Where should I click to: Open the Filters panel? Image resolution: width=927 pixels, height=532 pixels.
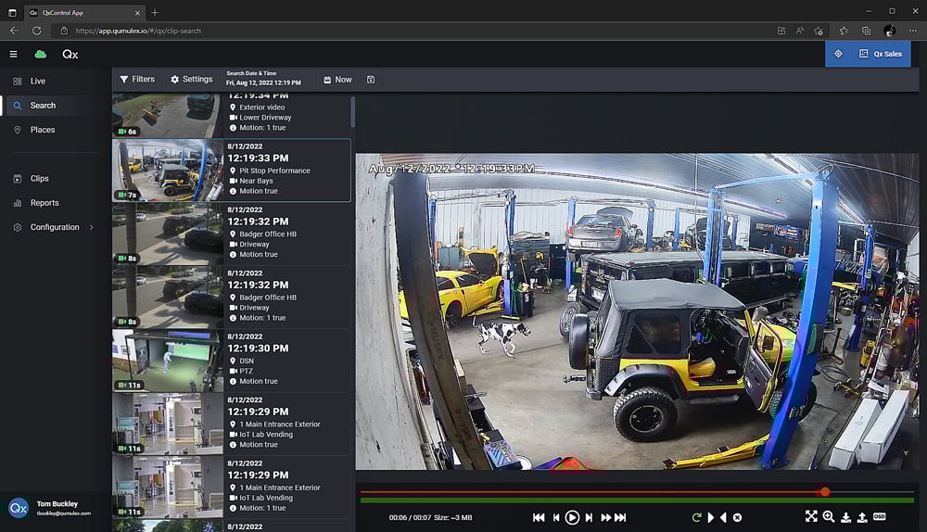pyautogui.click(x=137, y=79)
